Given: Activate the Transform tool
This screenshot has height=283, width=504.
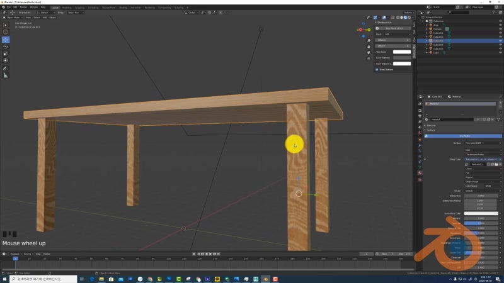Looking at the screenshot, I should (x=6, y=60).
